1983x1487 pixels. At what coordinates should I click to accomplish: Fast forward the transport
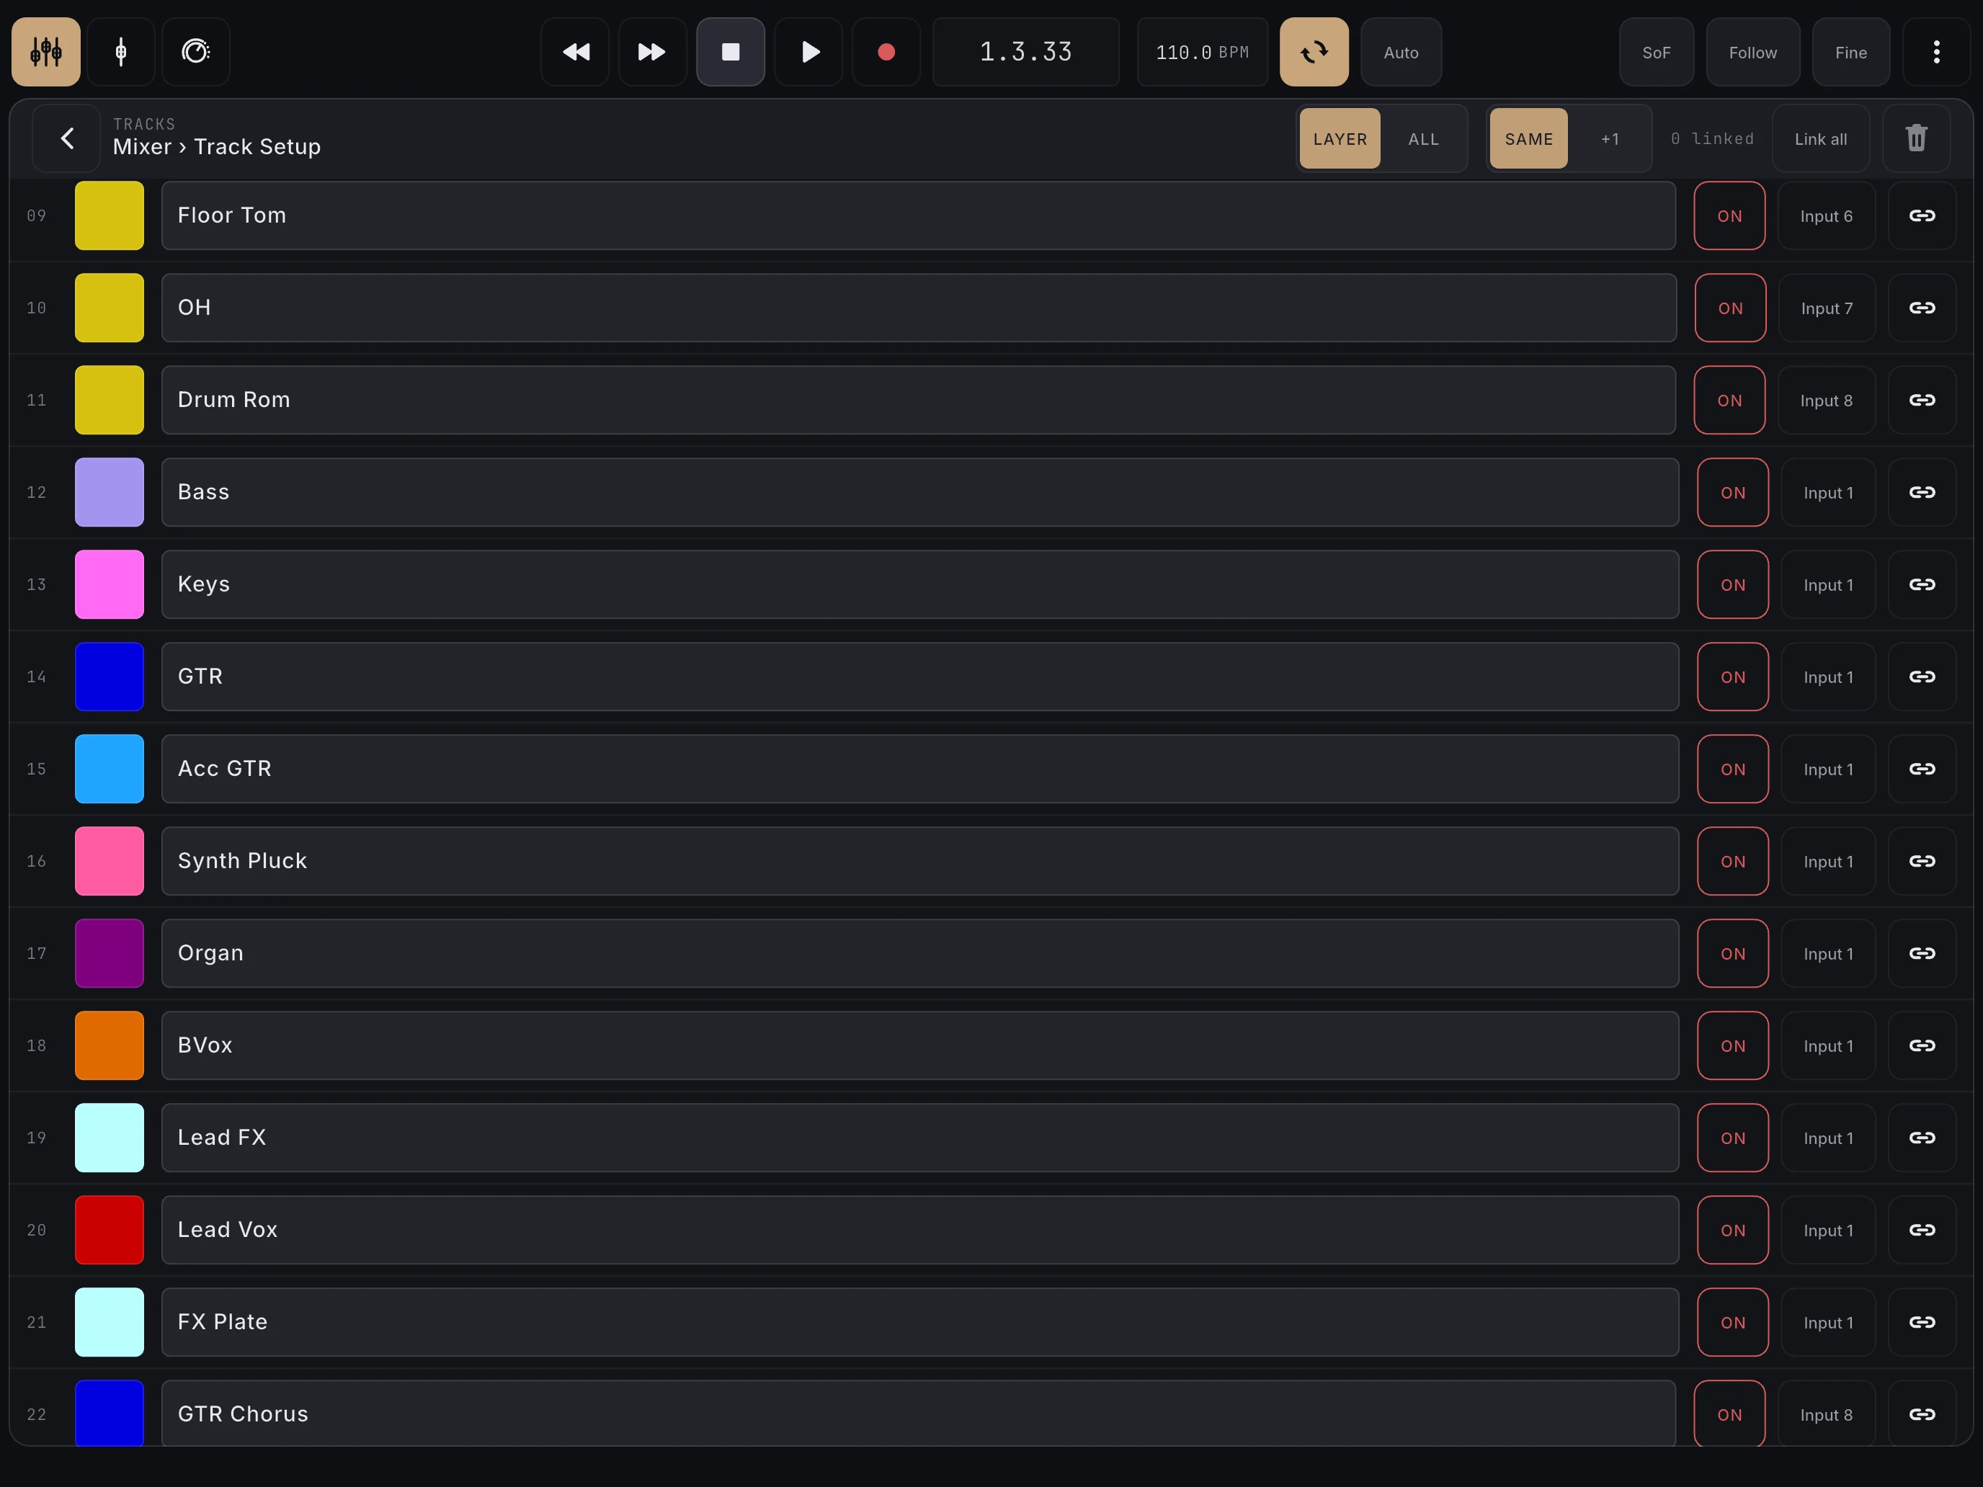point(653,52)
